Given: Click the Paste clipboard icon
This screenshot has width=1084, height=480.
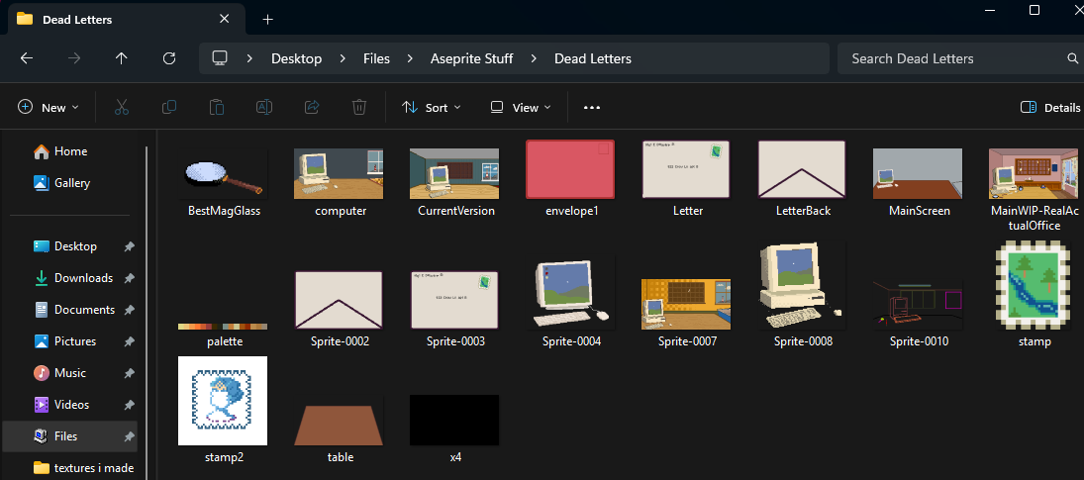Looking at the screenshot, I should pyautogui.click(x=217, y=107).
